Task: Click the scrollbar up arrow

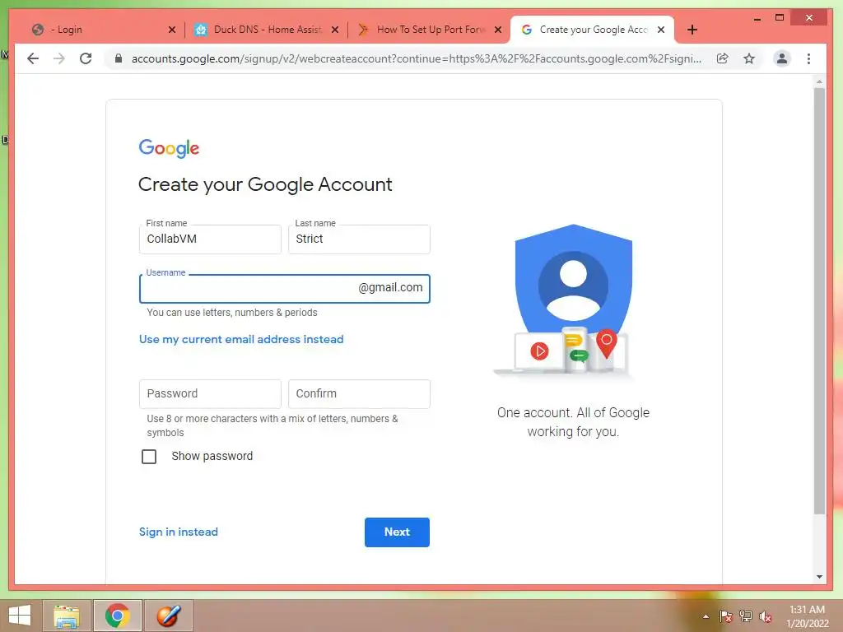Action: (819, 81)
